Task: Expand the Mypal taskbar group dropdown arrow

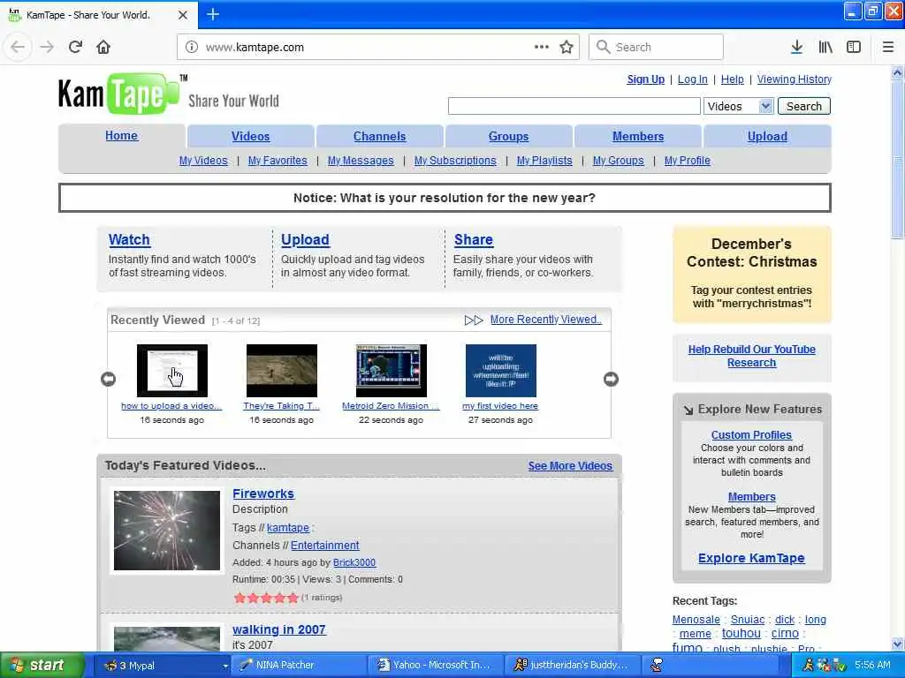Action: pyautogui.click(x=225, y=666)
